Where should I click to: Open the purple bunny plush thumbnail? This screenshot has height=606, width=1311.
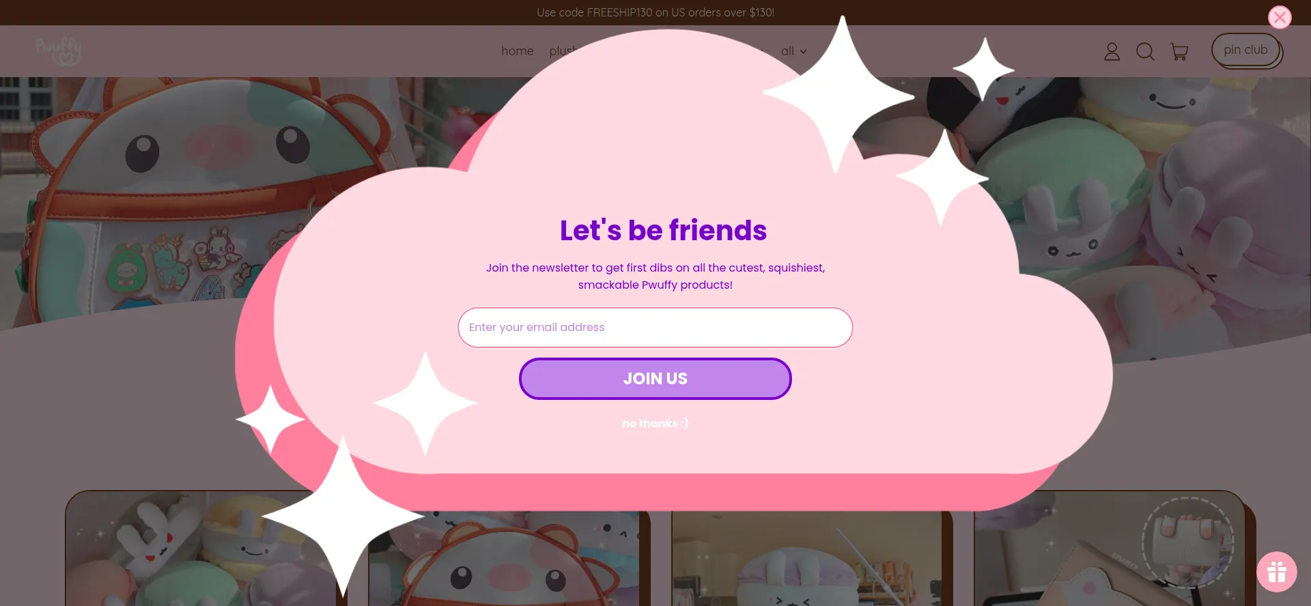(x=806, y=558)
